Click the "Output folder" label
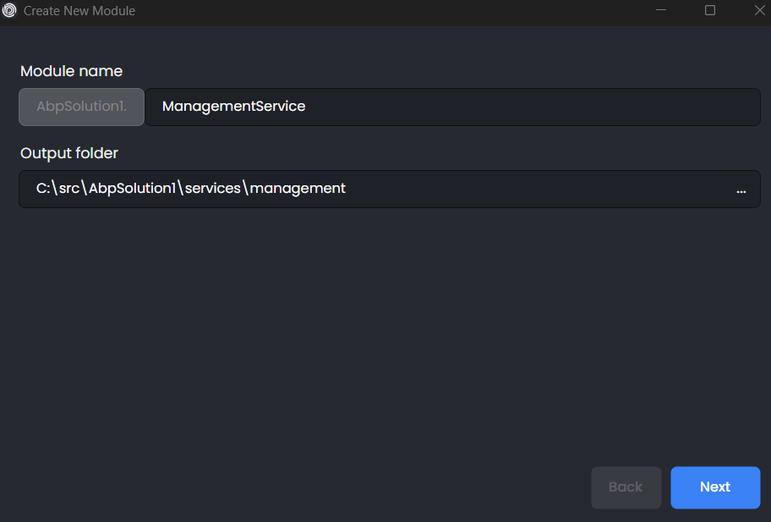The image size is (771, 522). click(x=69, y=153)
